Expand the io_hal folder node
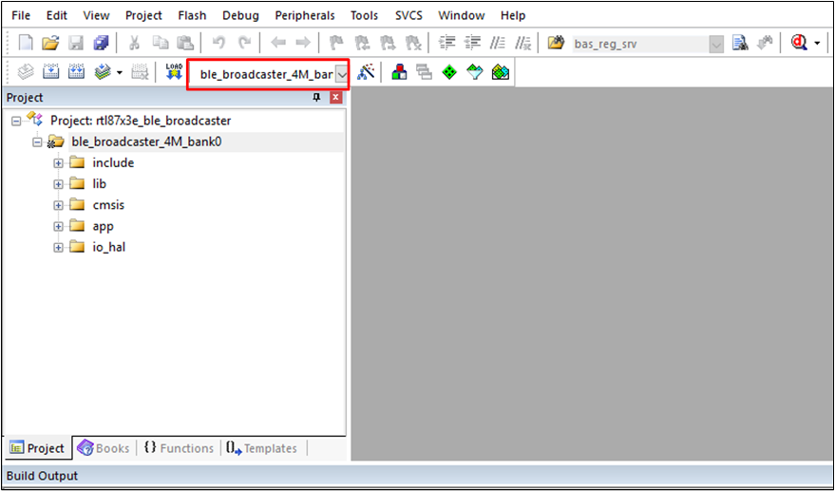This screenshot has height=491, width=835. click(x=59, y=248)
